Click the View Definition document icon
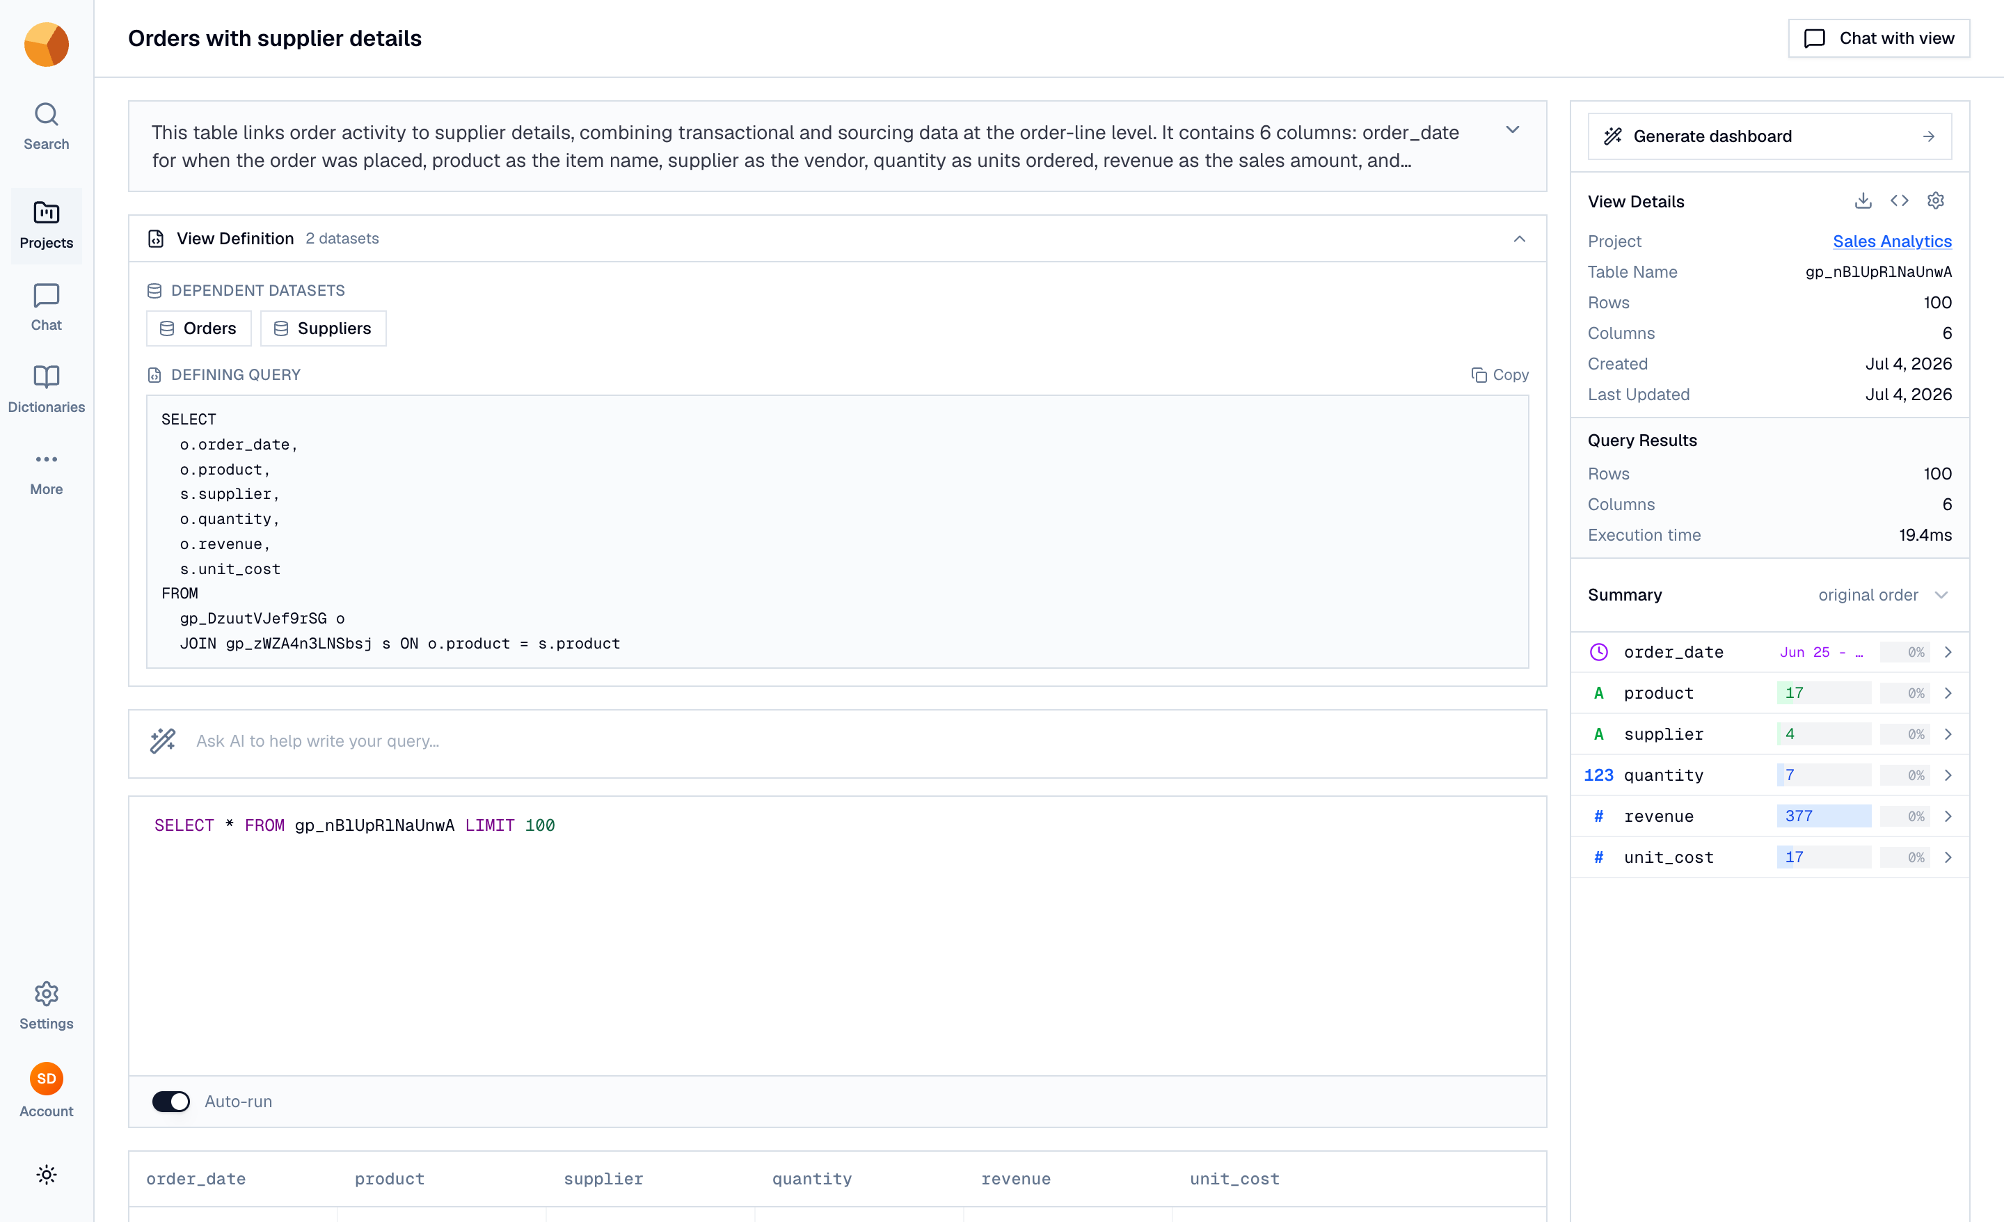The height and width of the screenshot is (1222, 2004). [155, 239]
